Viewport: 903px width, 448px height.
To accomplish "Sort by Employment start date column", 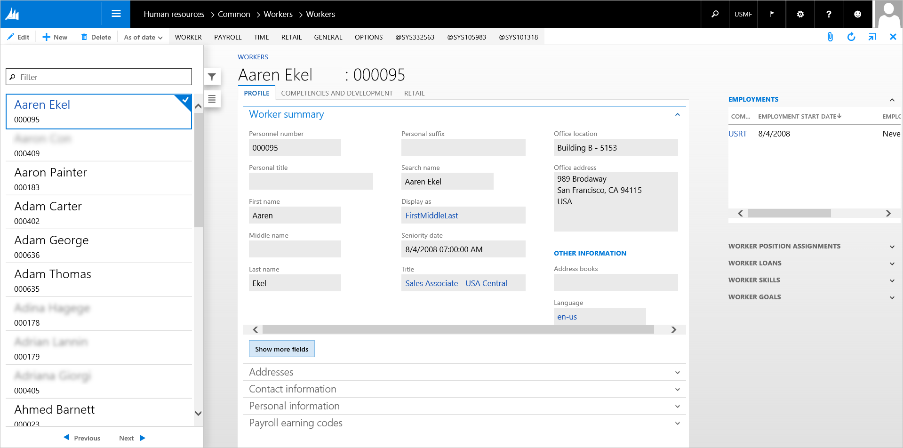I will [x=799, y=116].
